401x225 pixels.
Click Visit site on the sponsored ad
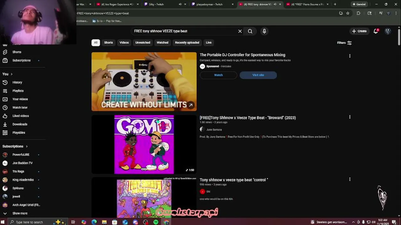point(258,75)
